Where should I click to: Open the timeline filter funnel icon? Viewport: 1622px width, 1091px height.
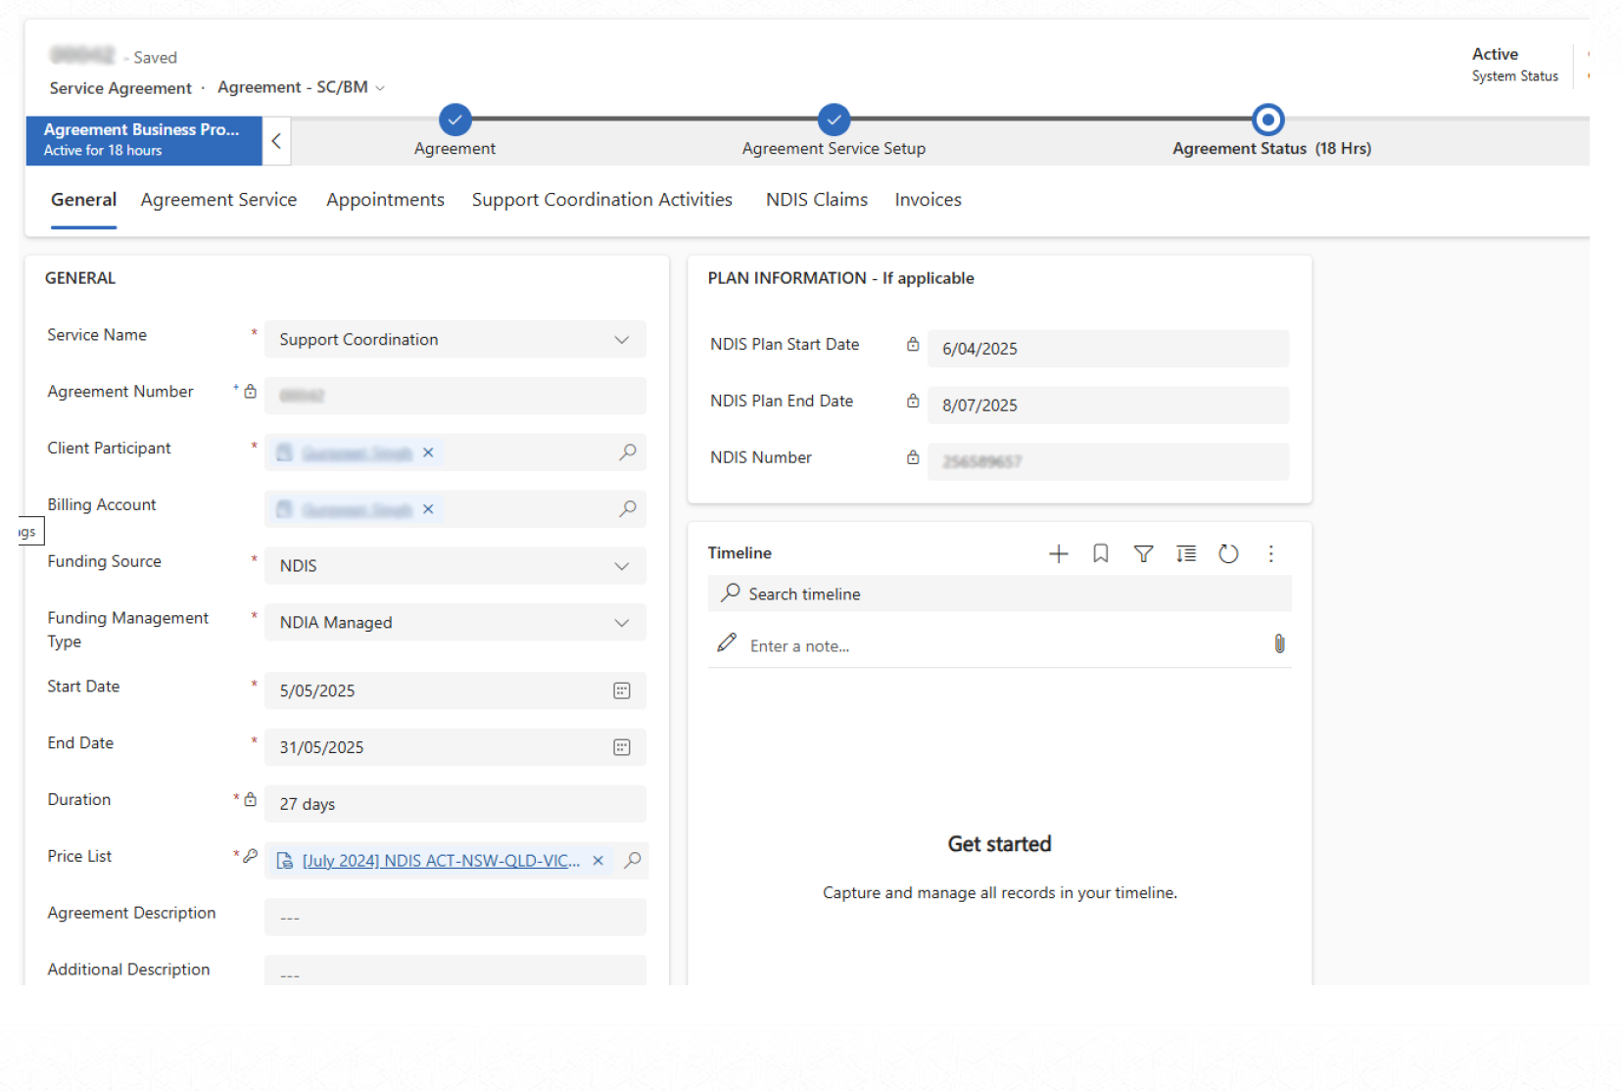tap(1143, 554)
